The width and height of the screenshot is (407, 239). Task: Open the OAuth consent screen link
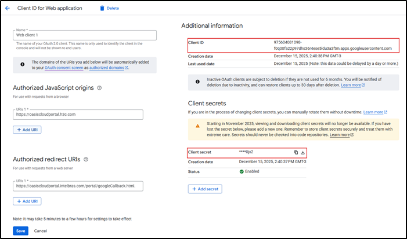tap(64, 68)
